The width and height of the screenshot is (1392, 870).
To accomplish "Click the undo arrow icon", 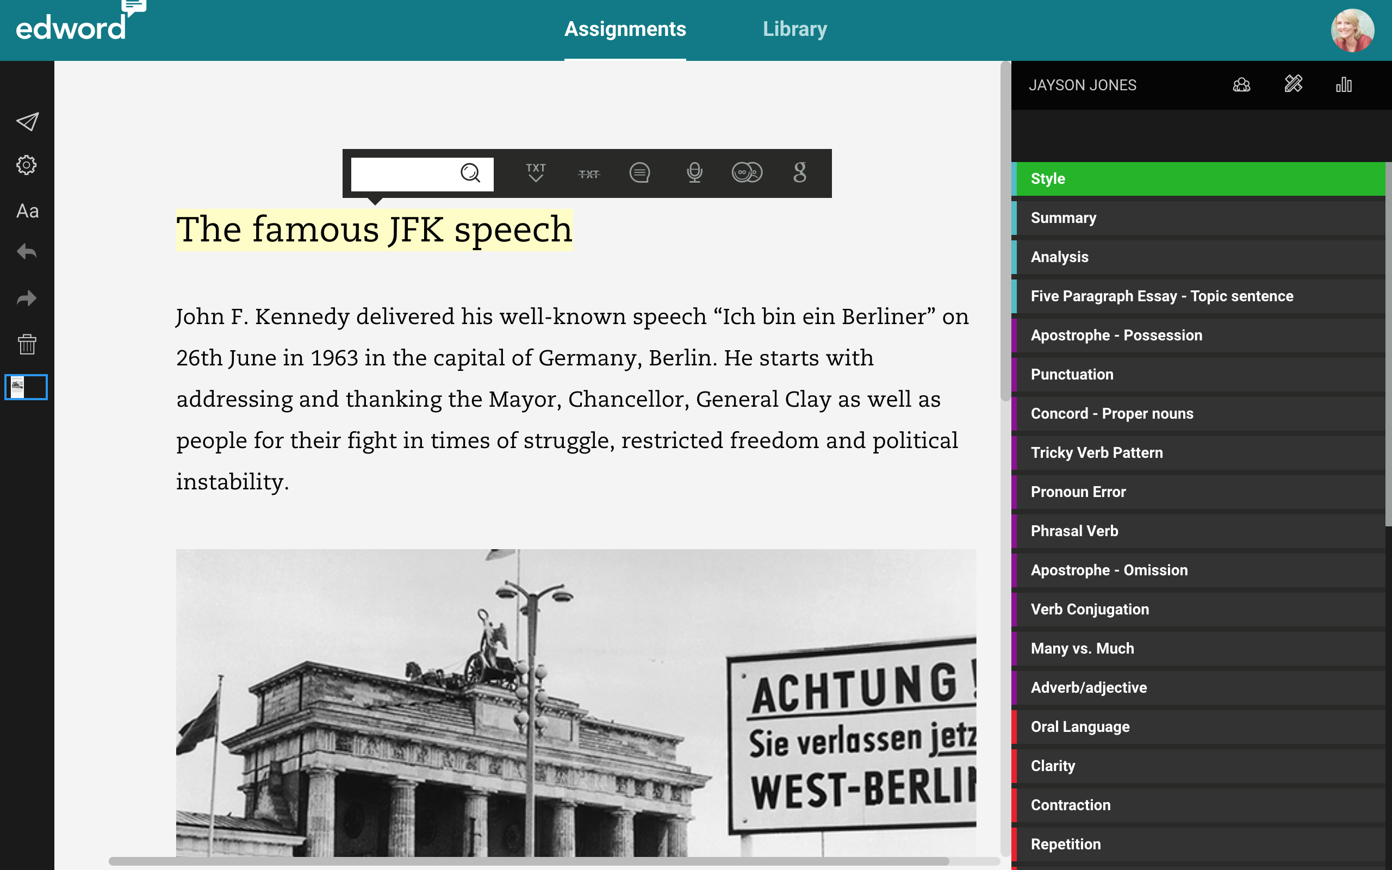I will [27, 251].
